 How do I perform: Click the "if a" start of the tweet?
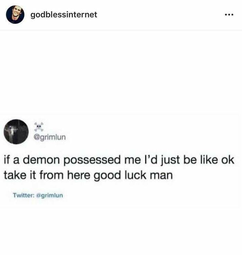point(11,160)
